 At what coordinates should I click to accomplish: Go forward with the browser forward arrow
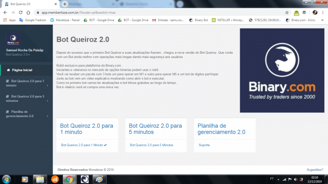point(13,12)
